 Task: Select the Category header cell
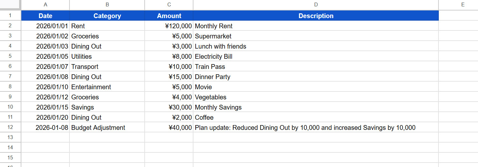click(107, 16)
